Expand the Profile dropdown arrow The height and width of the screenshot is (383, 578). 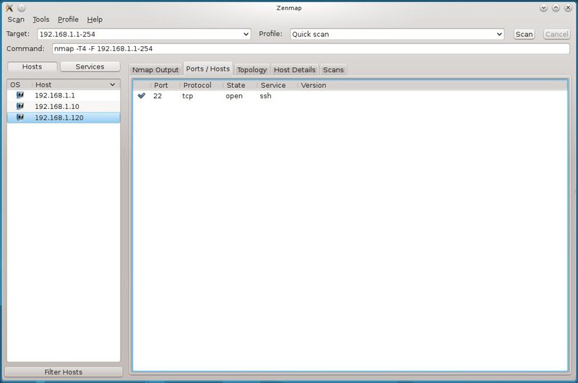499,34
